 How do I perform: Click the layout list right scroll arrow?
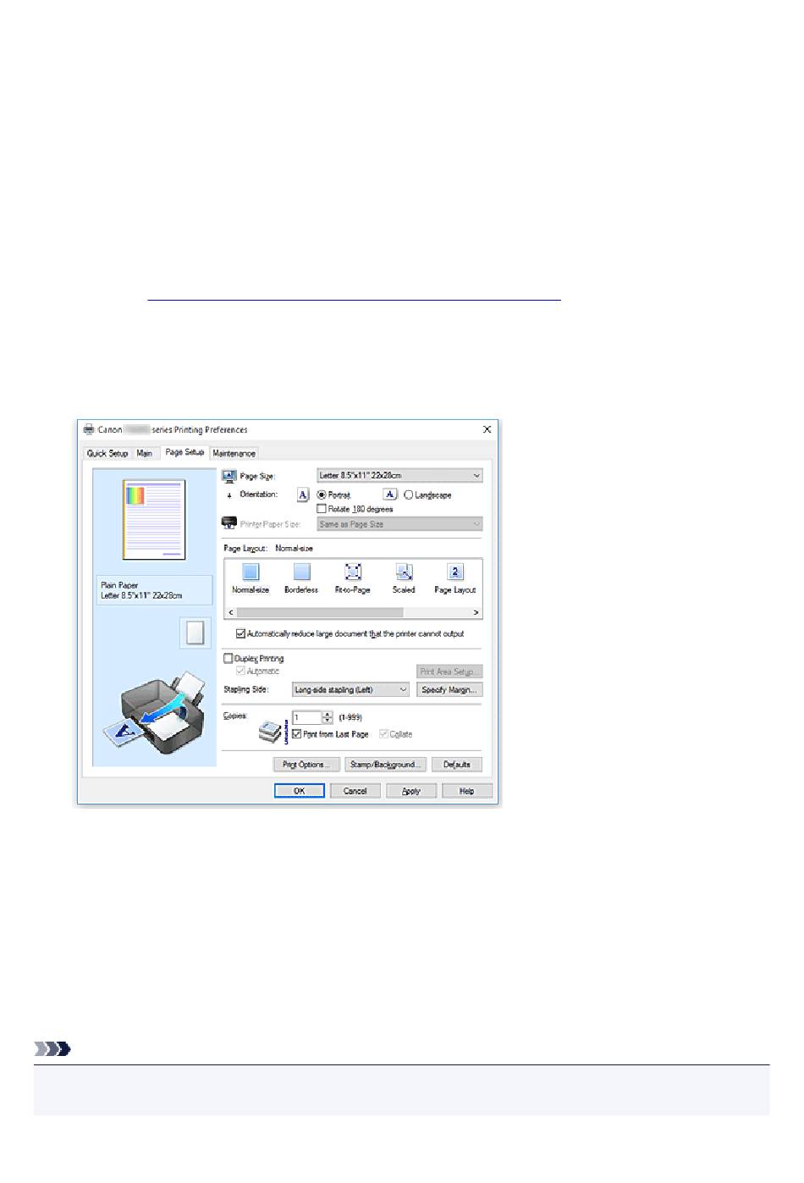(x=476, y=612)
